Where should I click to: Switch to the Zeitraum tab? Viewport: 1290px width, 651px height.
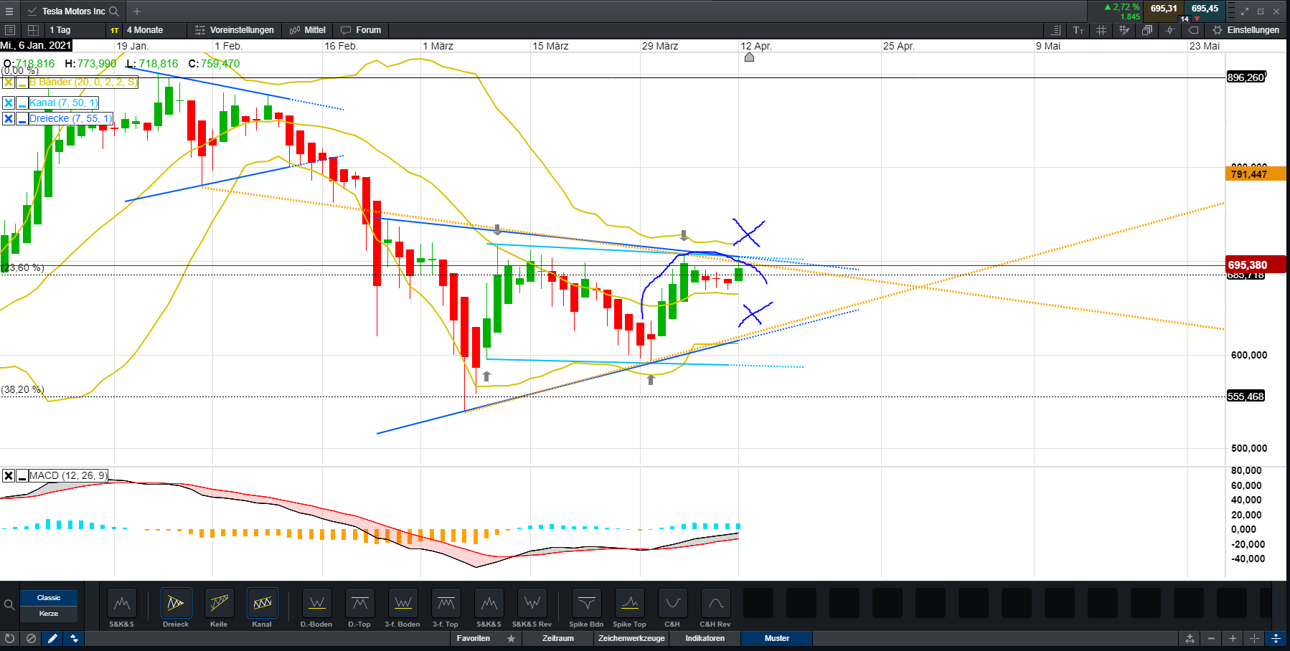click(x=558, y=638)
